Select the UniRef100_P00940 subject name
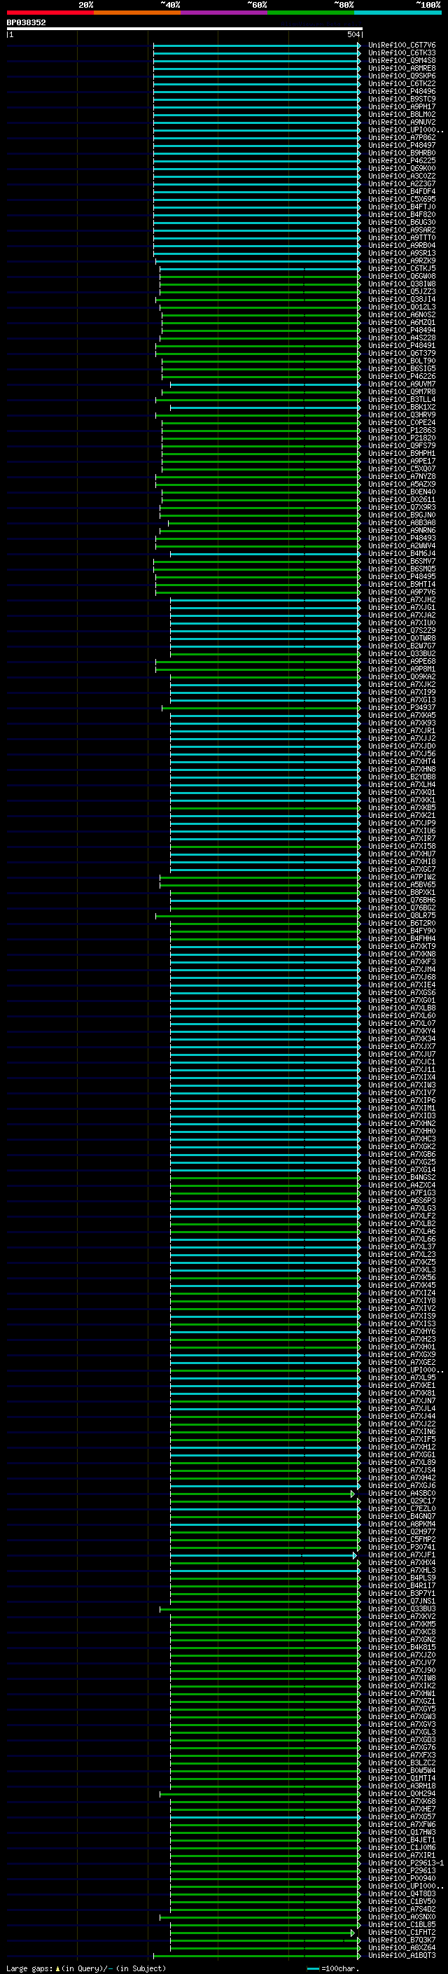 [401, 1878]
